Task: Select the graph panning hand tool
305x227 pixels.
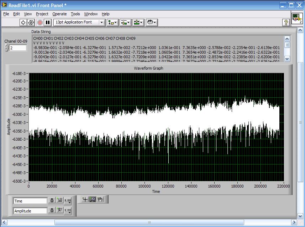Action: [100, 199]
